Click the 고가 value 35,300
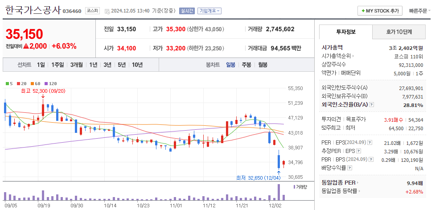The height and width of the screenshot is (210, 431). (176, 29)
